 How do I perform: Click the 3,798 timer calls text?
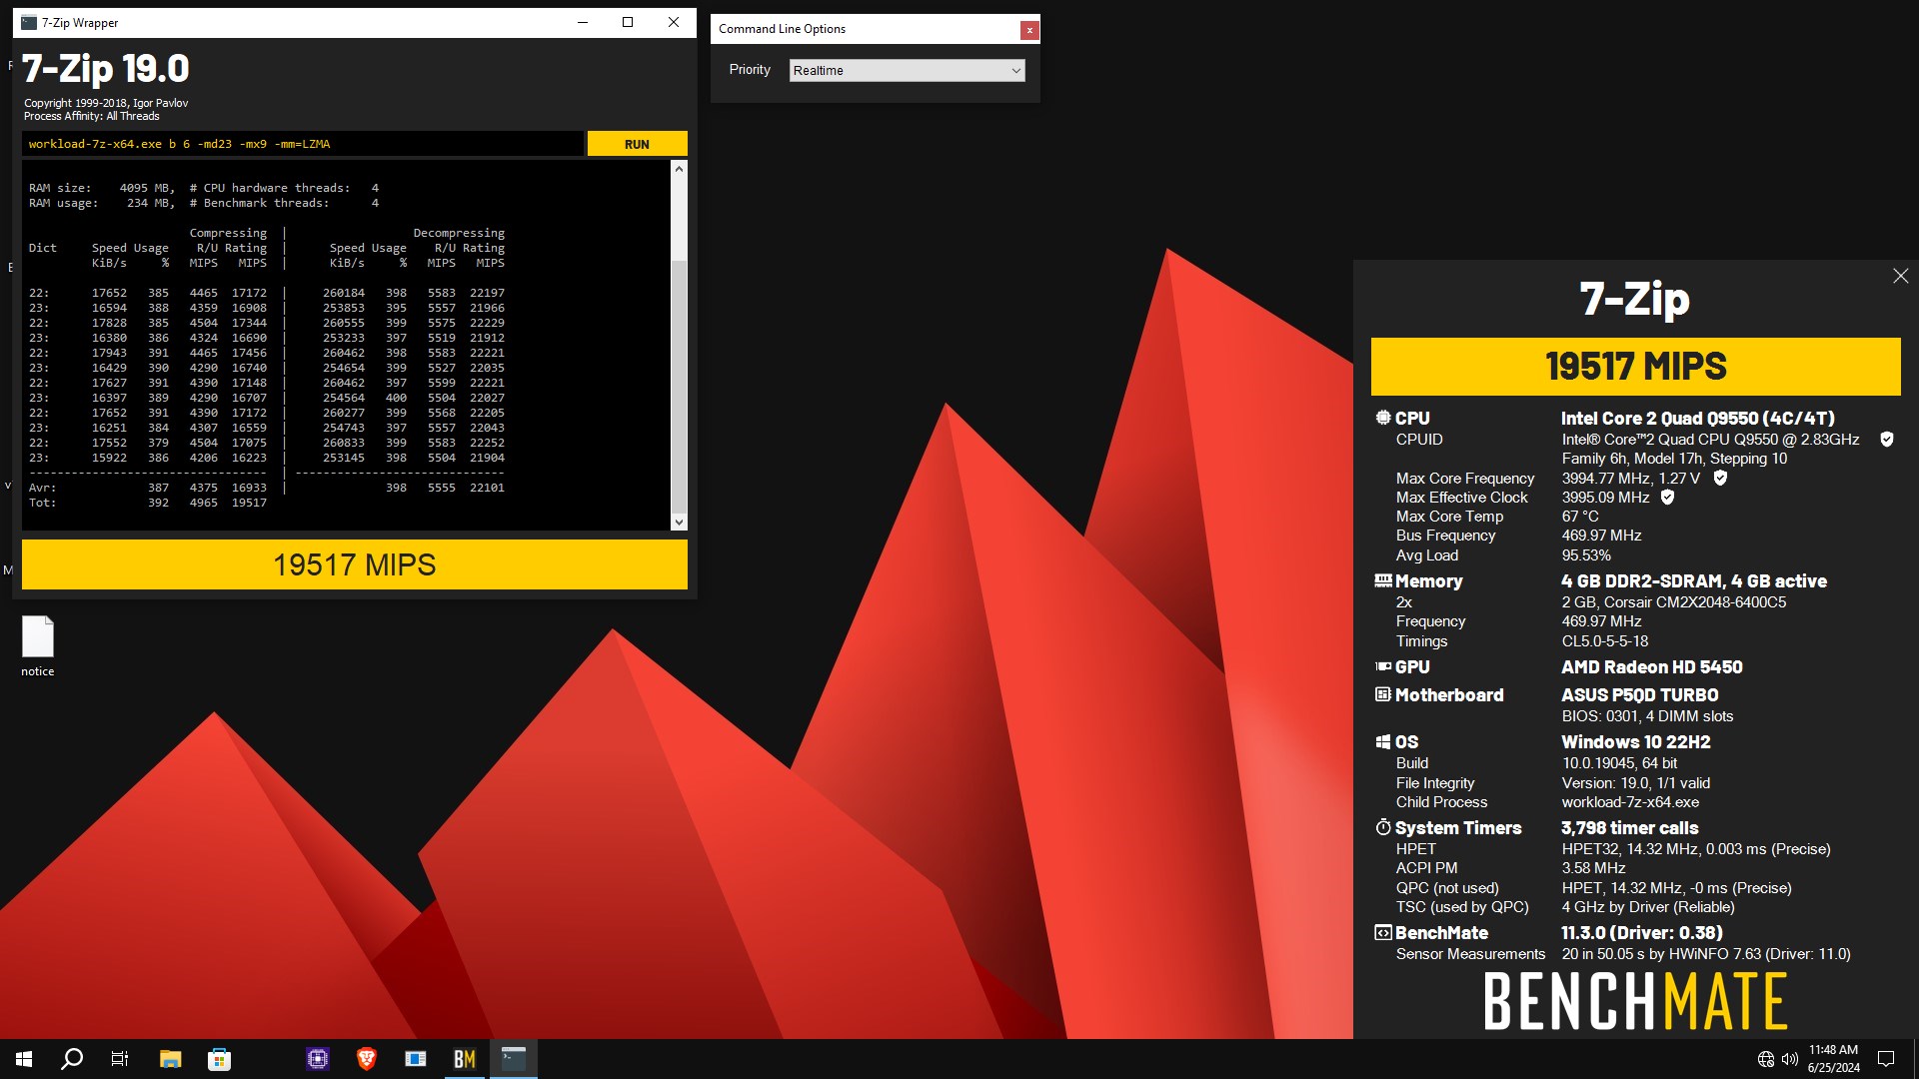[x=1630, y=827]
